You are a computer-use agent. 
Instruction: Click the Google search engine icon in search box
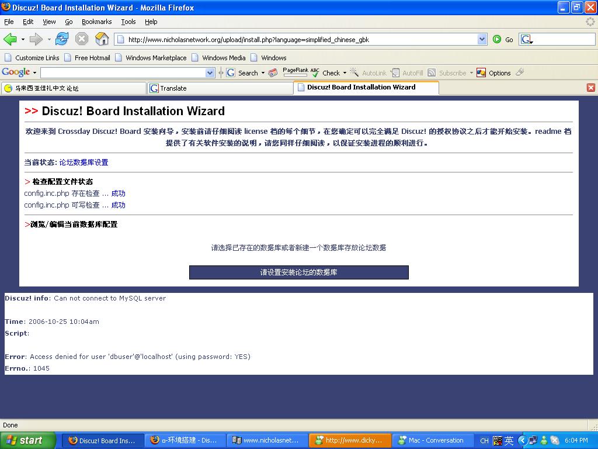(x=526, y=39)
